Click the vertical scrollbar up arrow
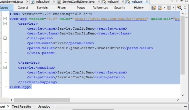This screenshot has width=189, height=110. 183,14
